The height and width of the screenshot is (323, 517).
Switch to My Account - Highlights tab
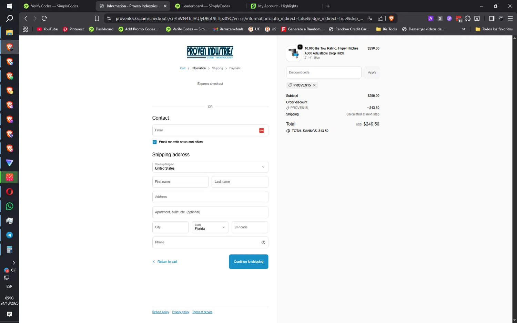(x=278, y=6)
